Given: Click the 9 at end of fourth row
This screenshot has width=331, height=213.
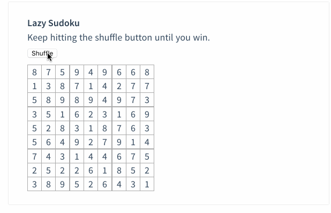Looking at the screenshot, I should point(147,114).
